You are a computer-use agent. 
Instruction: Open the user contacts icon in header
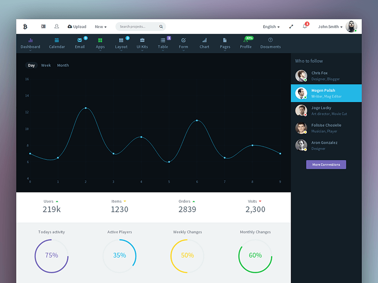coord(57,26)
